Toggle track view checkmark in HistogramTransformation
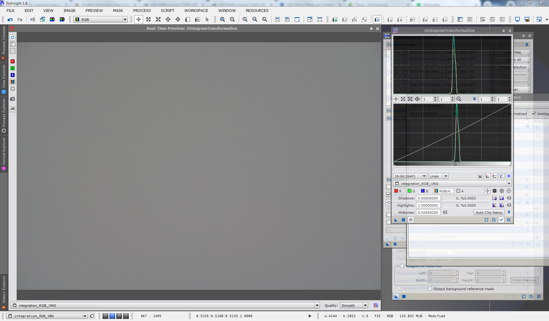The image size is (549, 321). tap(501, 220)
